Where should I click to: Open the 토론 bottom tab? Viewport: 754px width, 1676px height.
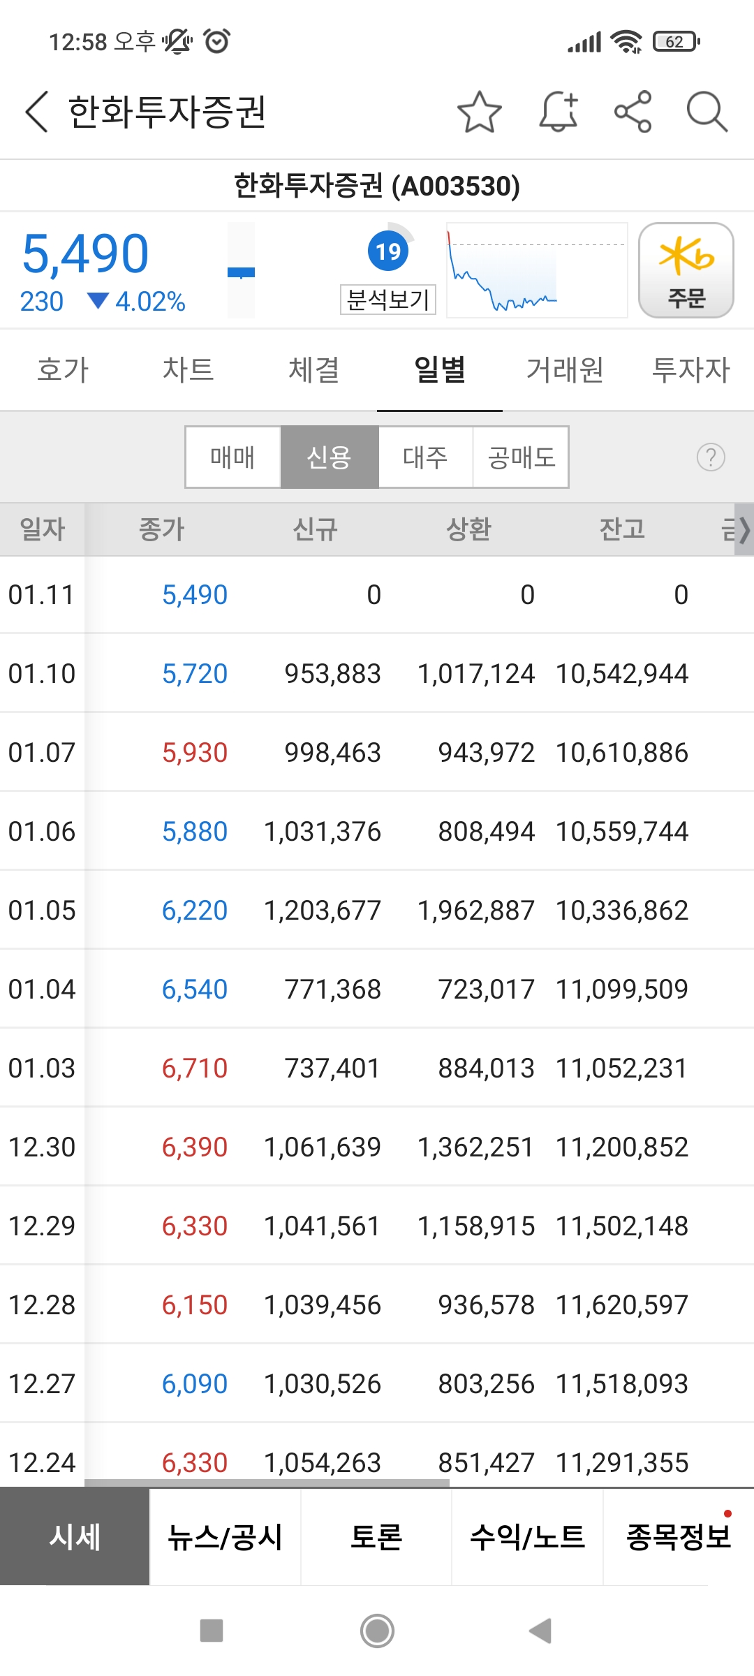coord(376,1537)
